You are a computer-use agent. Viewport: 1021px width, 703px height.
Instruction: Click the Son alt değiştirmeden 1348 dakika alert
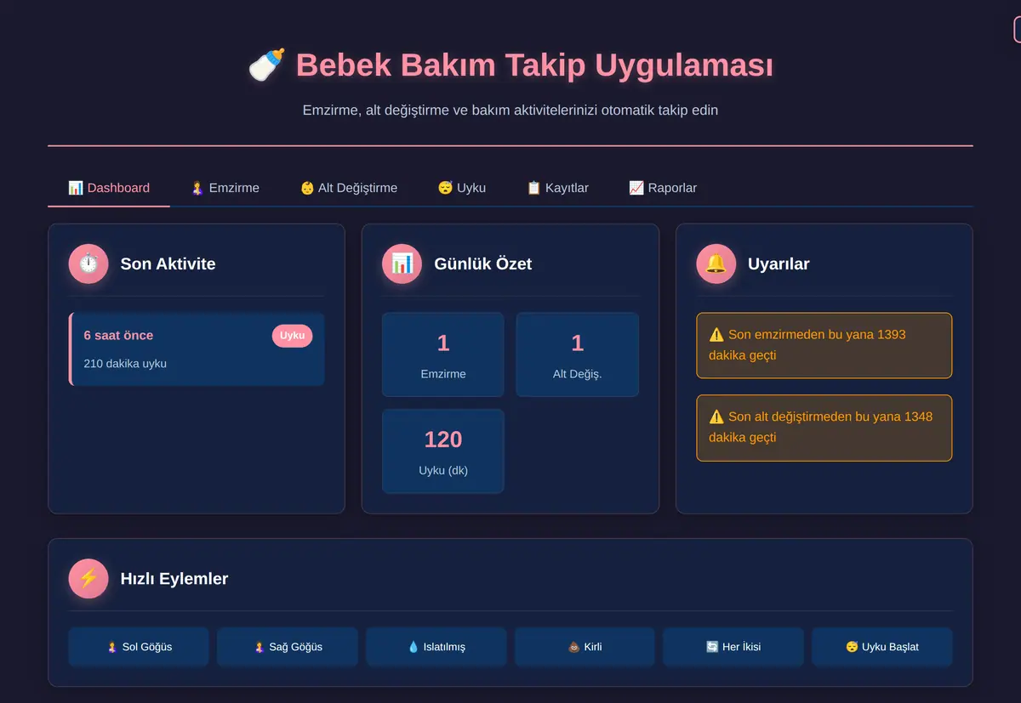pyautogui.click(x=824, y=428)
